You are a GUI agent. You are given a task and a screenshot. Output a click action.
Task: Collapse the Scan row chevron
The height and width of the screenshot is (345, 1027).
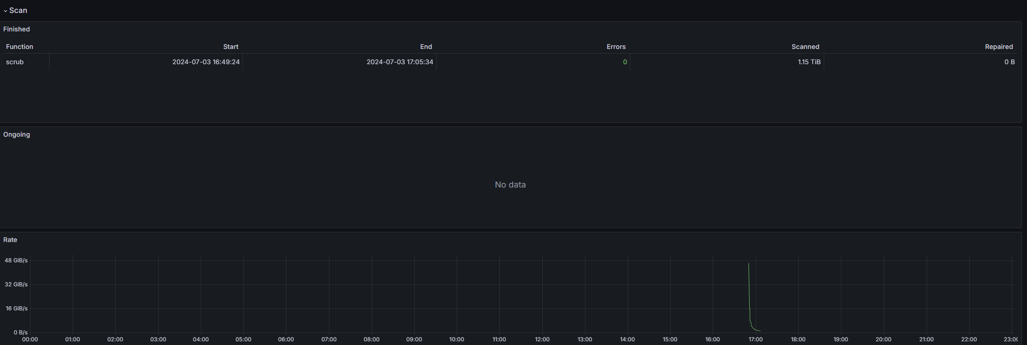point(6,11)
